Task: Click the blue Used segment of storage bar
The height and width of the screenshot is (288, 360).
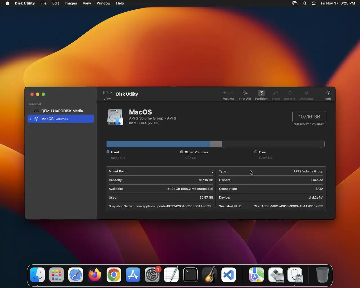Action: [158, 144]
